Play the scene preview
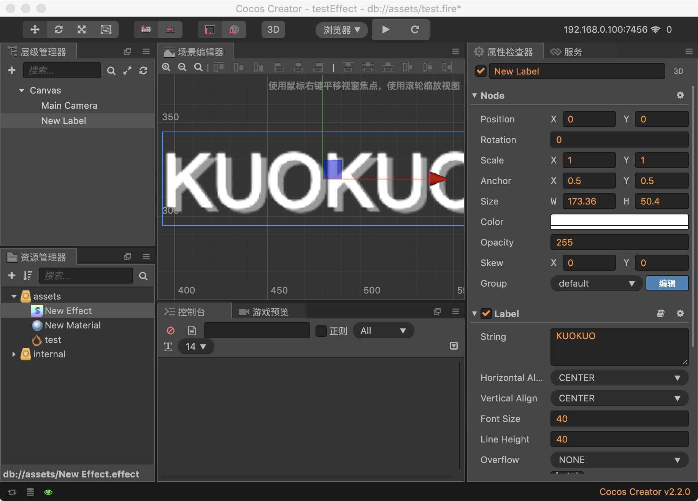The width and height of the screenshot is (698, 501). [x=386, y=30]
